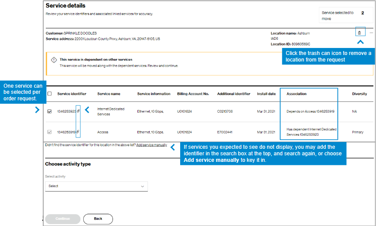The width and height of the screenshot is (376, 226).
Task: Click the Association column header
Action: (296, 94)
